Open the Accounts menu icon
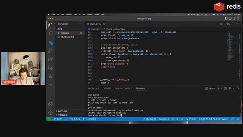Screen dimensions: 243x137 pyautogui.click(x=50, y=104)
